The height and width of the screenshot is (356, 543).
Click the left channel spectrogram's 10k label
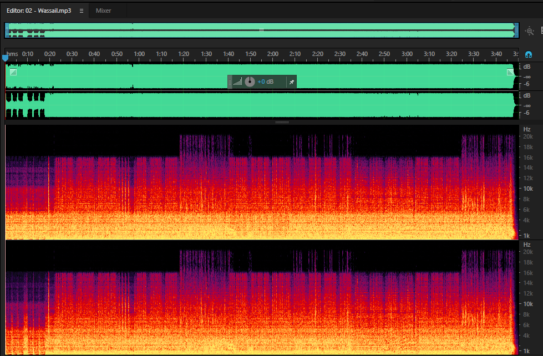point(528,189)
